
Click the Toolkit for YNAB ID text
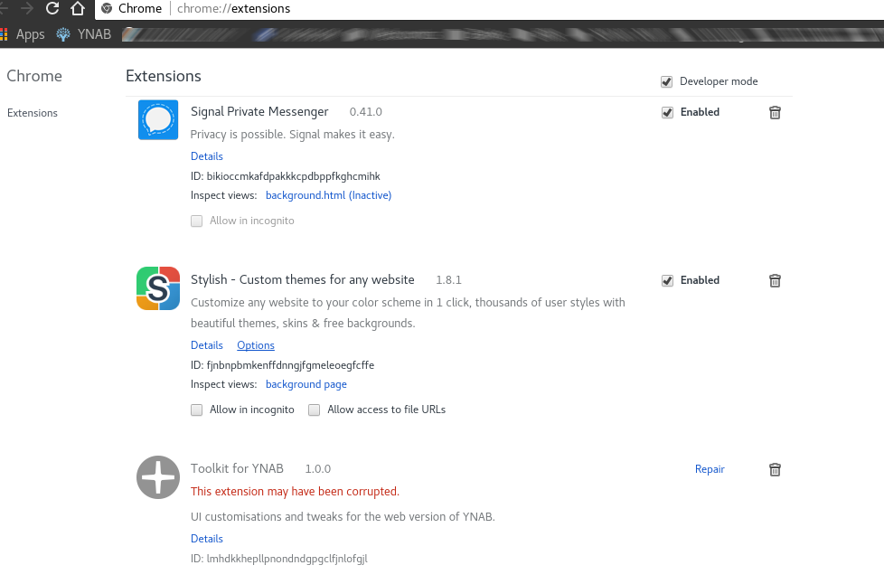tap(279, 559)
